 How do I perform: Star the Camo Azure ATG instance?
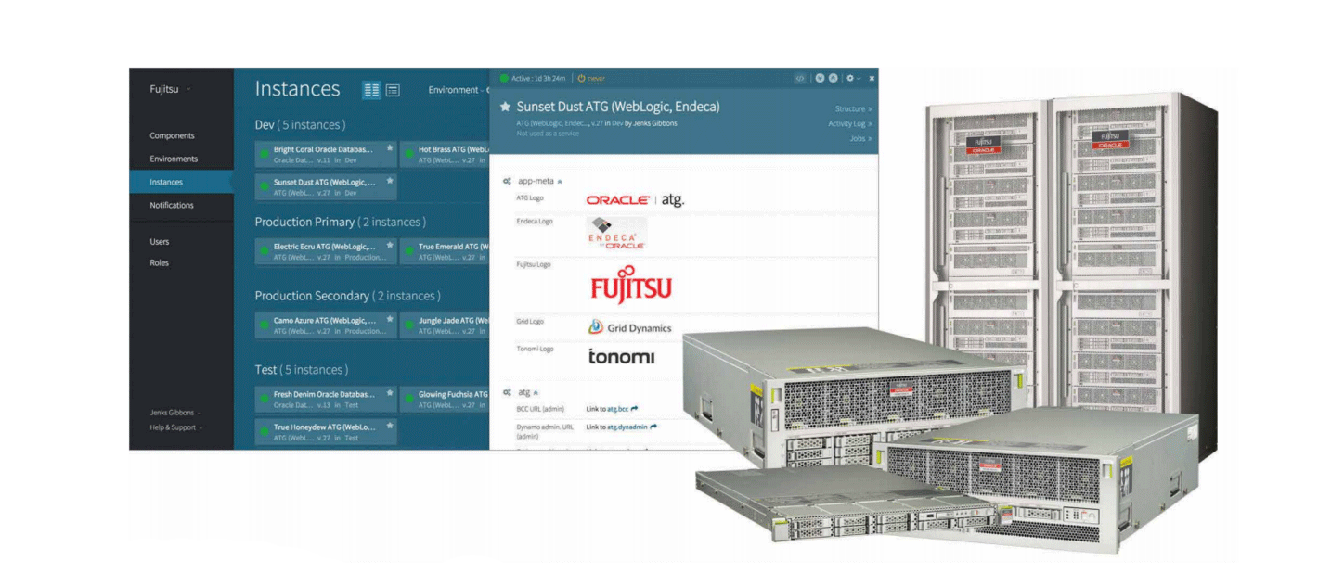[x=390, y=320]
